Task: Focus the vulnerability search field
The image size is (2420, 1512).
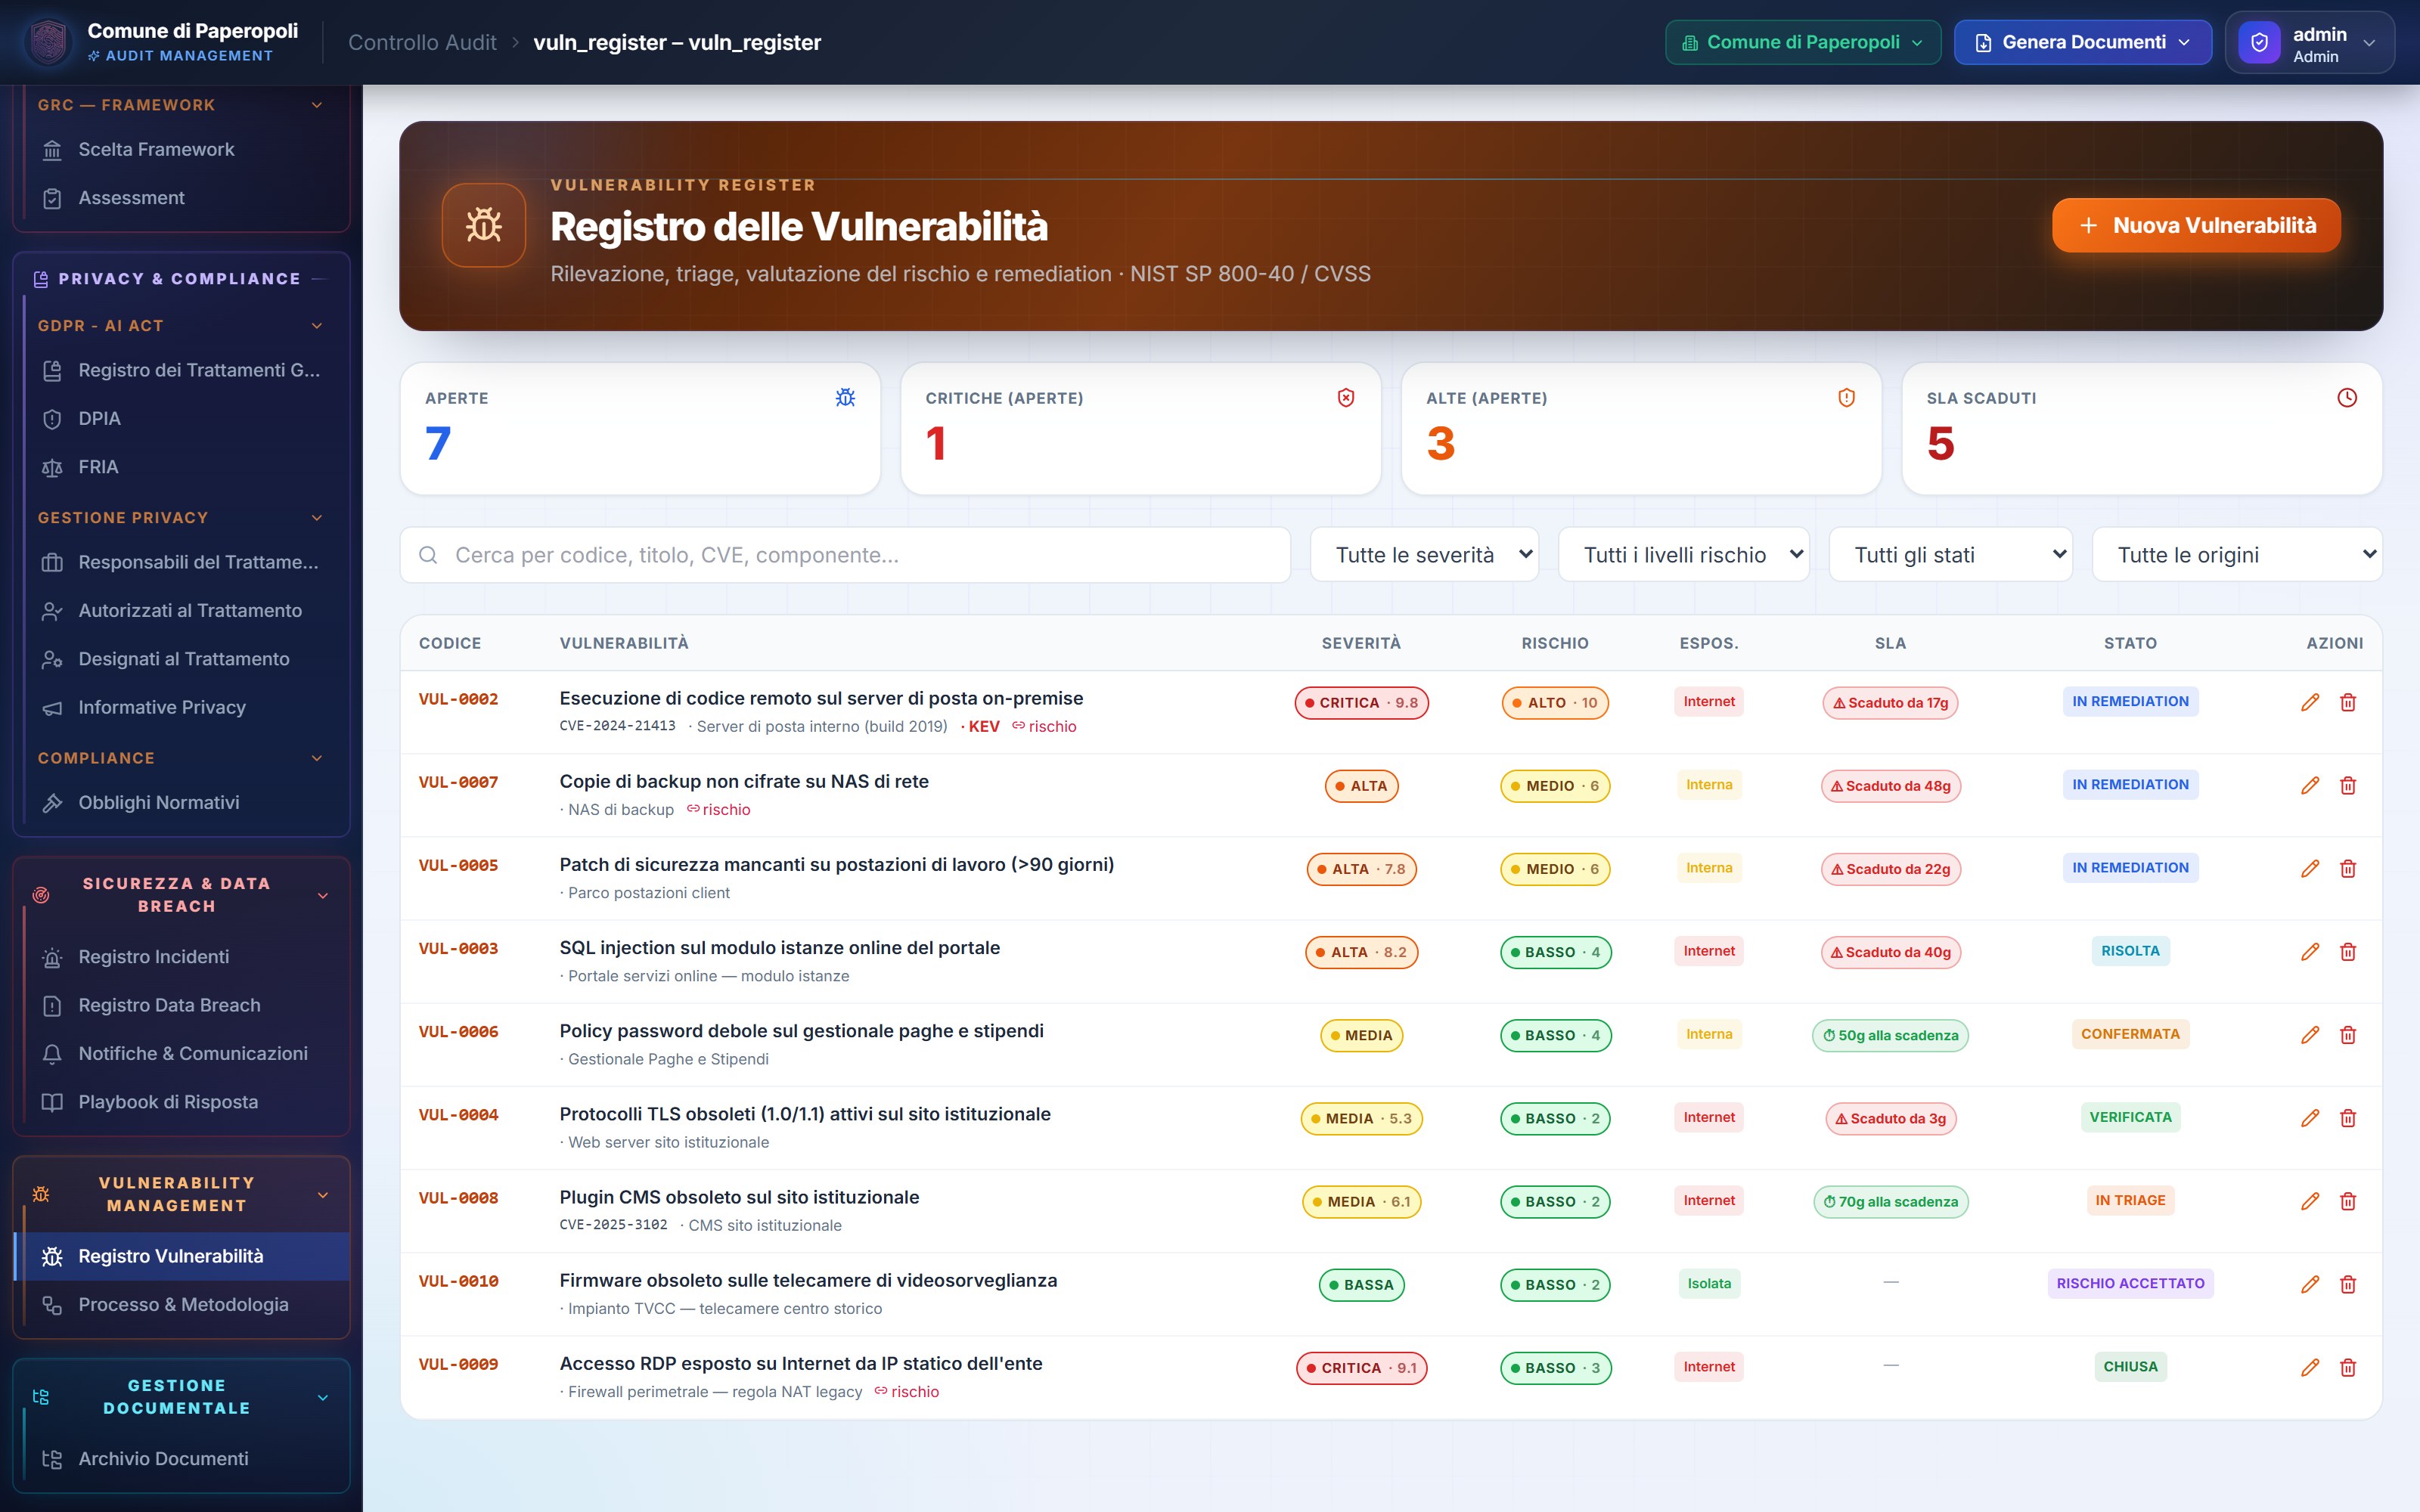Action: click(x=845, y=555)
